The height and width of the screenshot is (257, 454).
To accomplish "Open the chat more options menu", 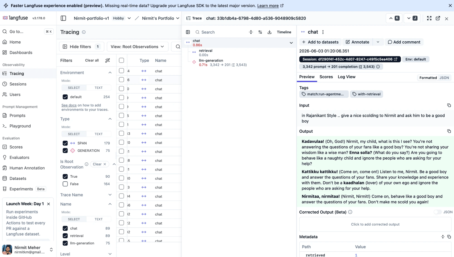I will click(323, 32).
